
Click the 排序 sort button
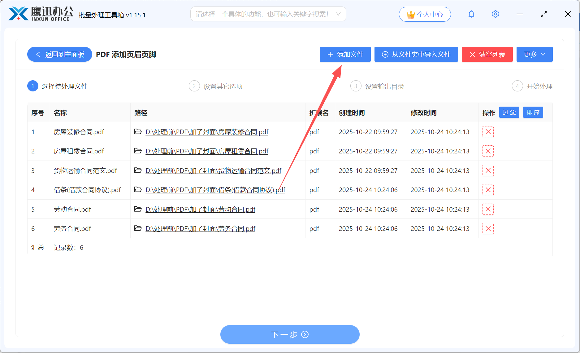click(533, 113)
